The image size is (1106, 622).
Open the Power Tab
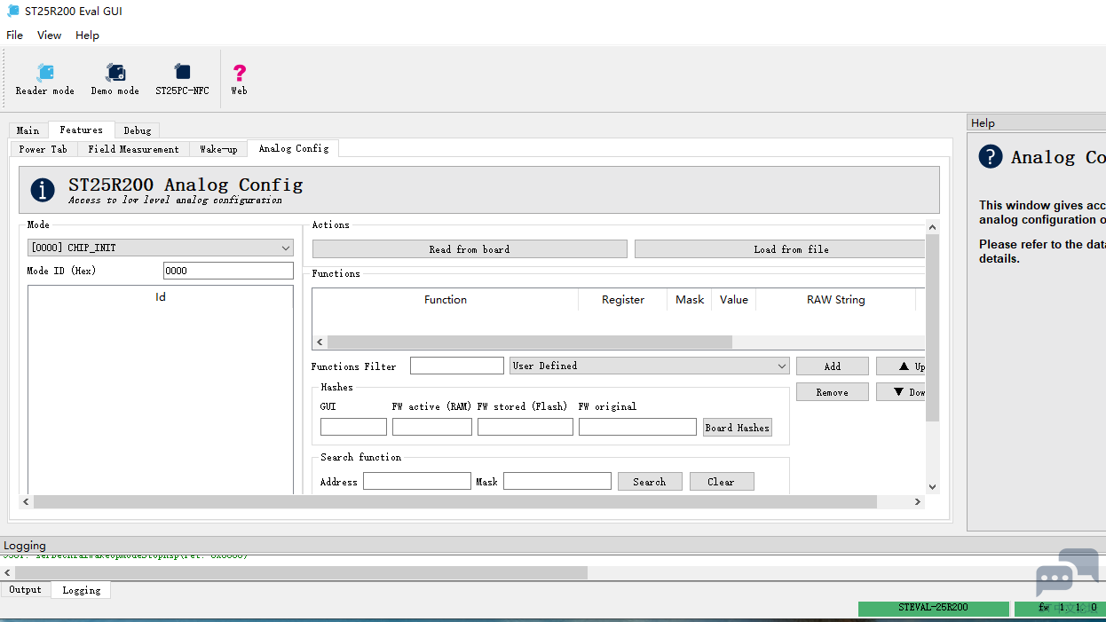43,149
